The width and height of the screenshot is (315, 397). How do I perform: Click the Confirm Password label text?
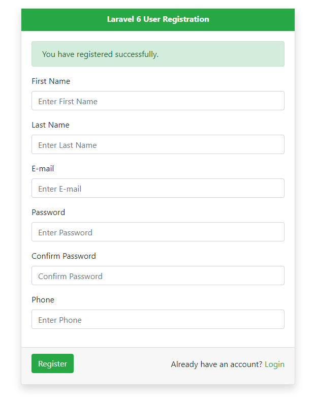[64, 256]
